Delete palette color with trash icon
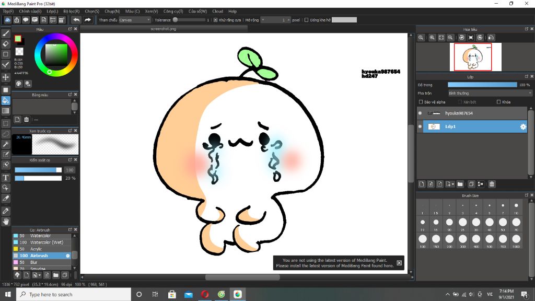Image resolution: width=535 pixels, height=301 pixels. point(26,120)
